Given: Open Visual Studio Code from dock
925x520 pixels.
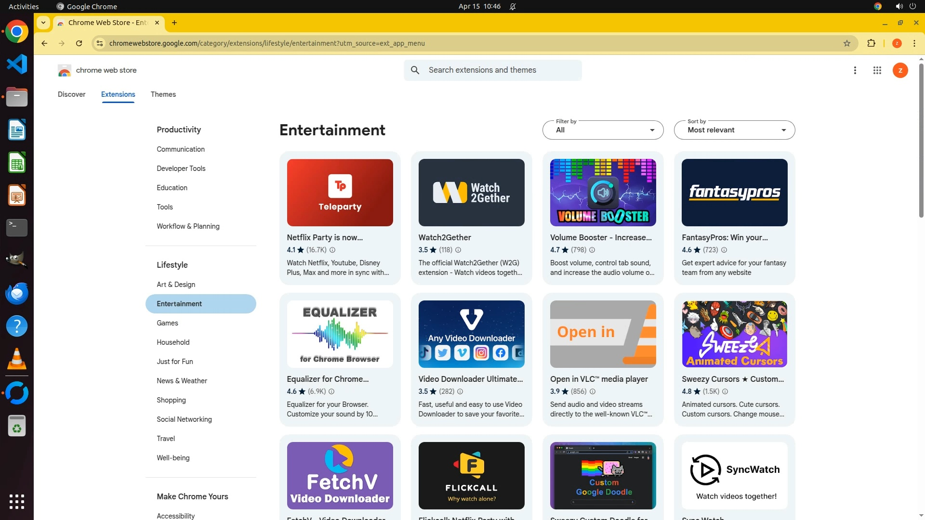Looking at the screenshot, I should pos(17,64).
